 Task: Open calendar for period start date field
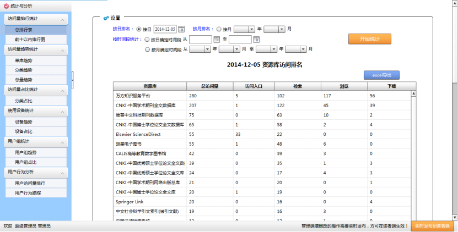pyautogui.click(x=217, y=39)
